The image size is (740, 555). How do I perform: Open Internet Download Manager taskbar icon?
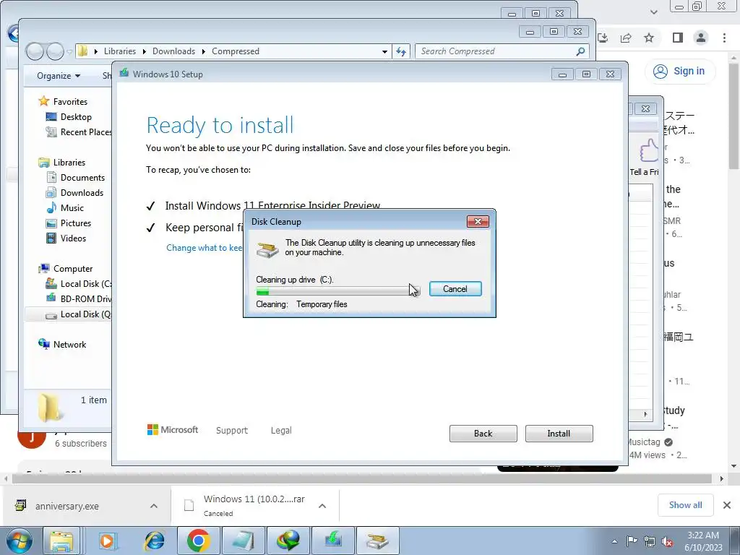[288, 541]
